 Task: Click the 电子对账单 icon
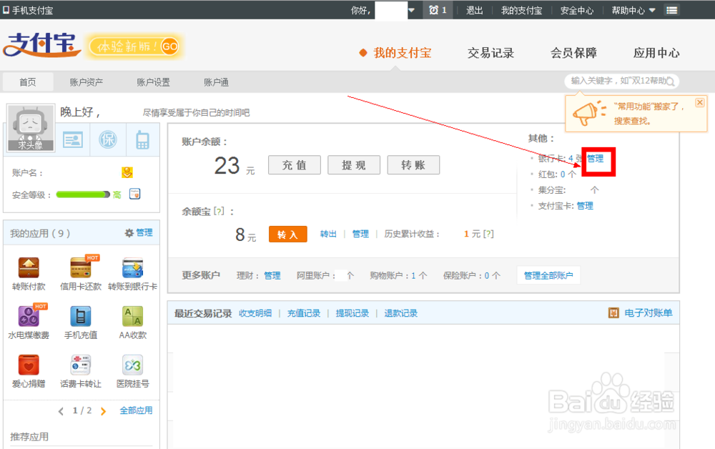[x=613, y=312]
